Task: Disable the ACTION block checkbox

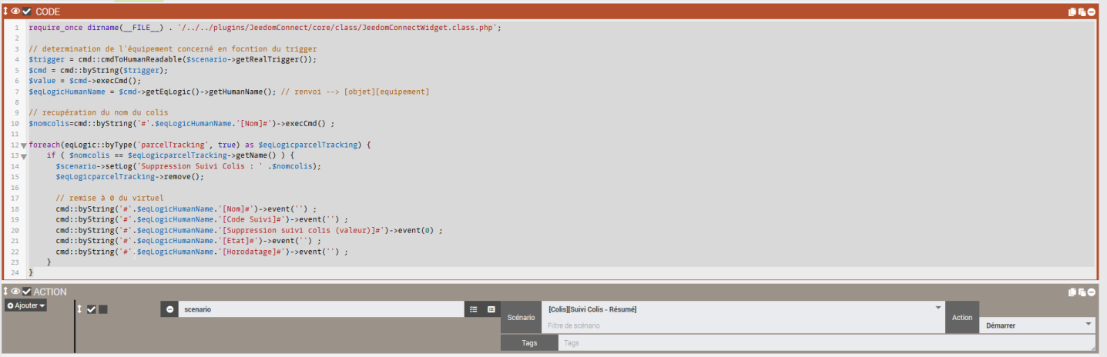Action: click(x=27, y=292)
